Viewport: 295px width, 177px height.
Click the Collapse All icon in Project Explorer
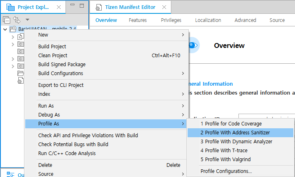pos(7,19)
